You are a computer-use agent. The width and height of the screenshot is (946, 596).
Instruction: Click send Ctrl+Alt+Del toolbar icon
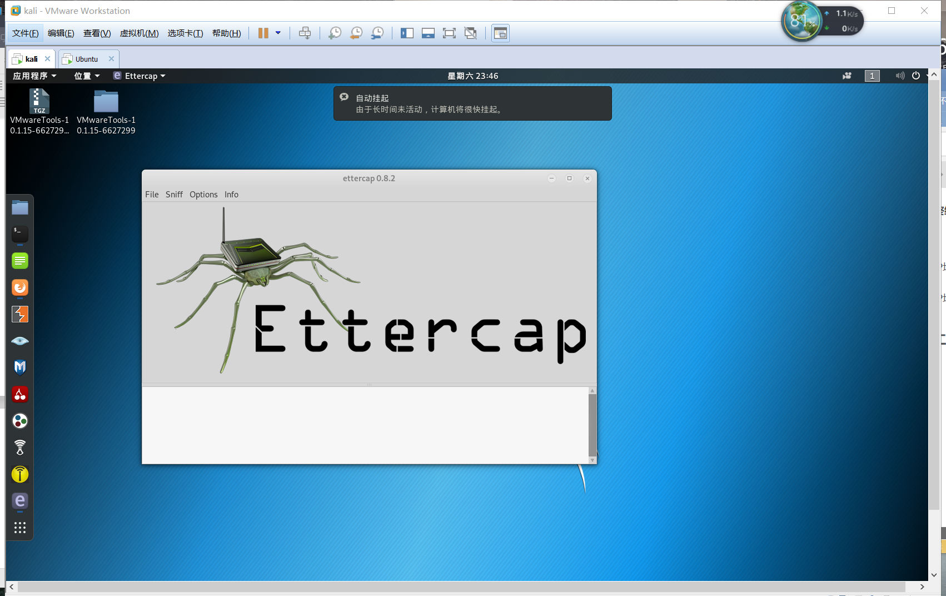305,33
